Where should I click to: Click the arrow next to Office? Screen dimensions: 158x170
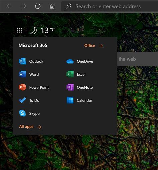pyautogui.click(x=101, y=46)
